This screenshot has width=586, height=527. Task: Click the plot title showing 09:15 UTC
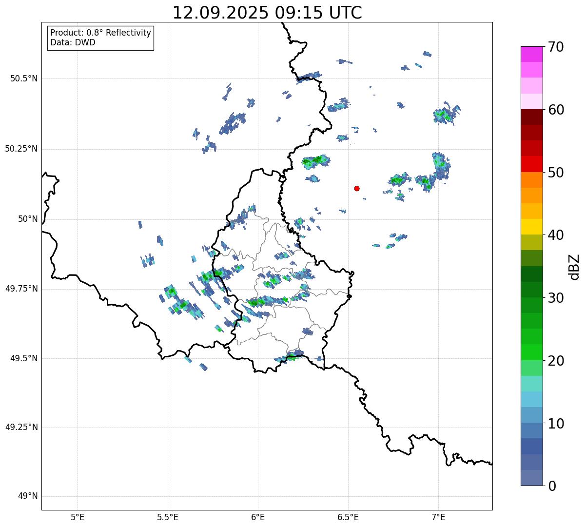tap(267, 13)
